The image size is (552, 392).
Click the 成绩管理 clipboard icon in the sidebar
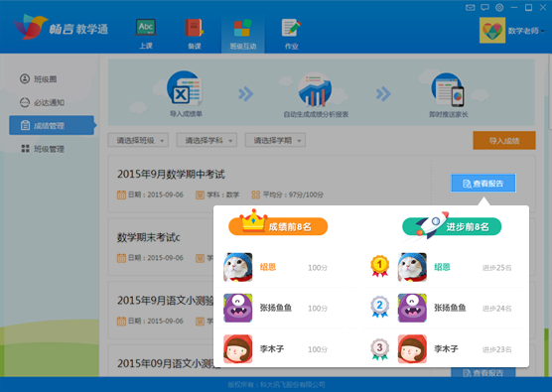25,125
